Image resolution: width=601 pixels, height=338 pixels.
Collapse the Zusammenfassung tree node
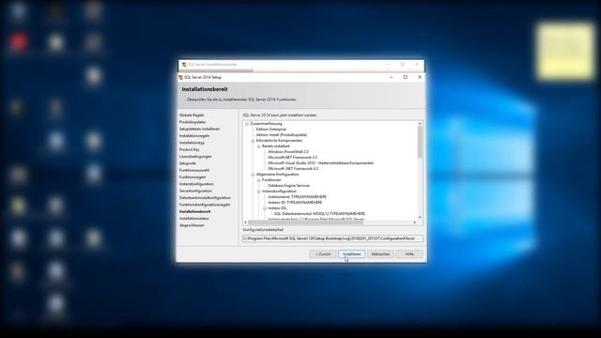[247, 124]
